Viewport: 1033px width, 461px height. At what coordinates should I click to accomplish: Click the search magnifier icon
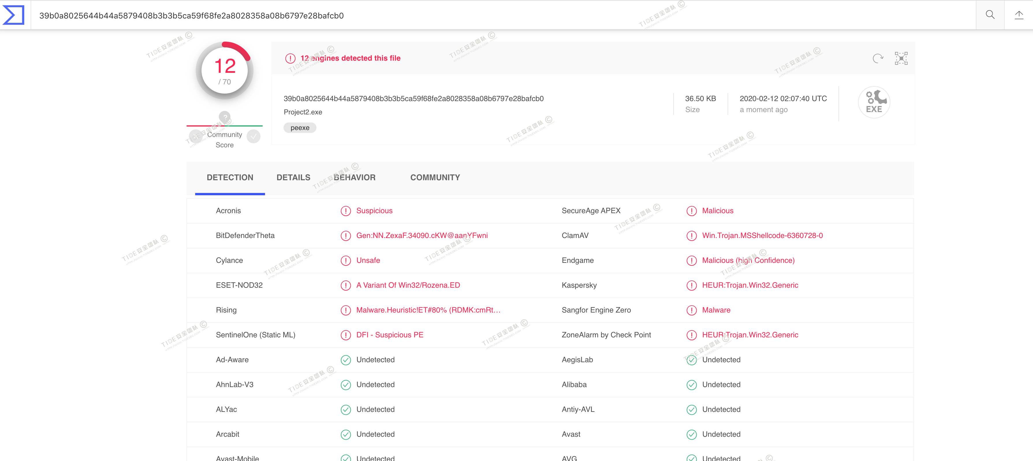(x=990, y=15)
